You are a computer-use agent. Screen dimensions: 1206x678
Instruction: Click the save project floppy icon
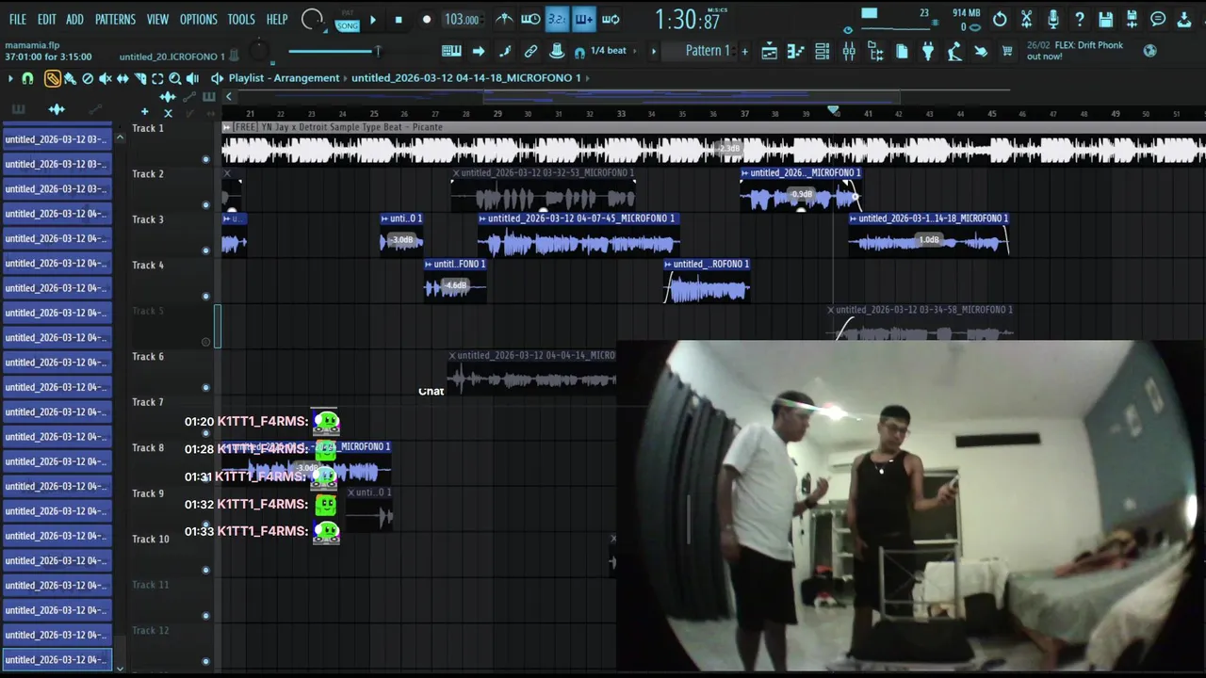click(x=1106, y=20)
